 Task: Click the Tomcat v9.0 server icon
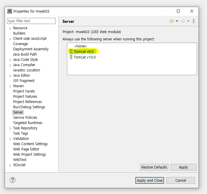pos(71,51)
